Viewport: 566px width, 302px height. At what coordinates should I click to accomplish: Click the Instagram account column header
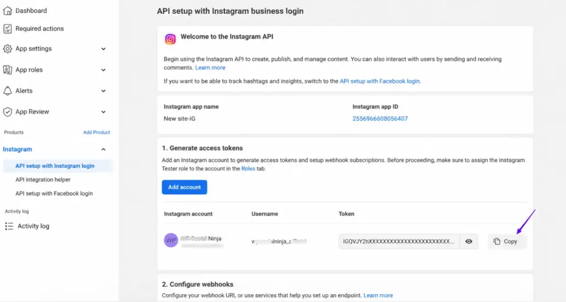click(x=188, y=214)
